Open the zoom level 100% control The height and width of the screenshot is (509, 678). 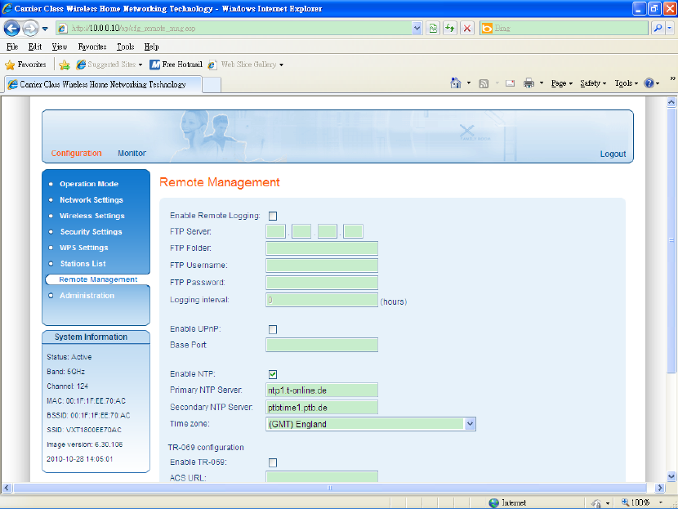(x=642, y=502)
